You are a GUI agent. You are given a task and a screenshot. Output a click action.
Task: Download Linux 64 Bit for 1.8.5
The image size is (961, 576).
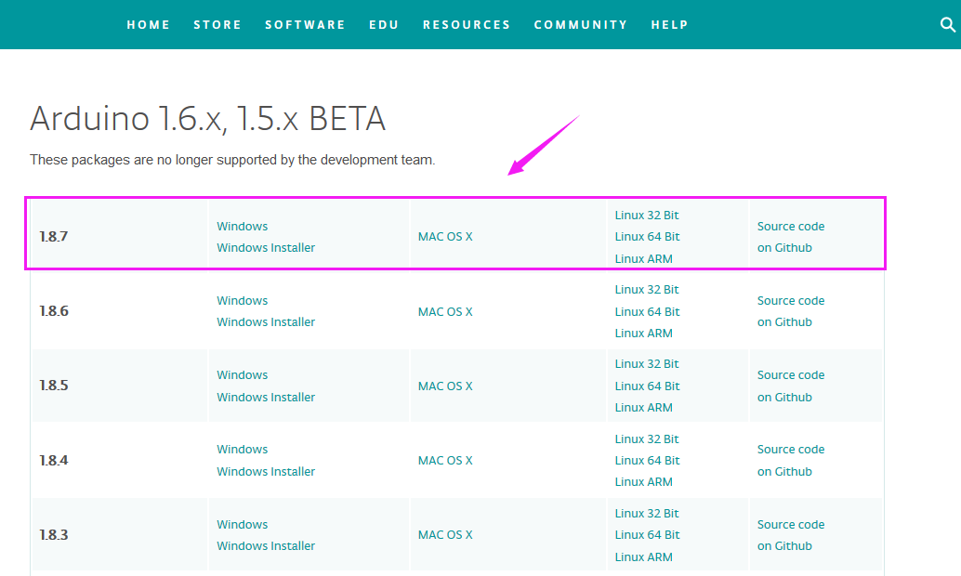click(x=647, y=386)
